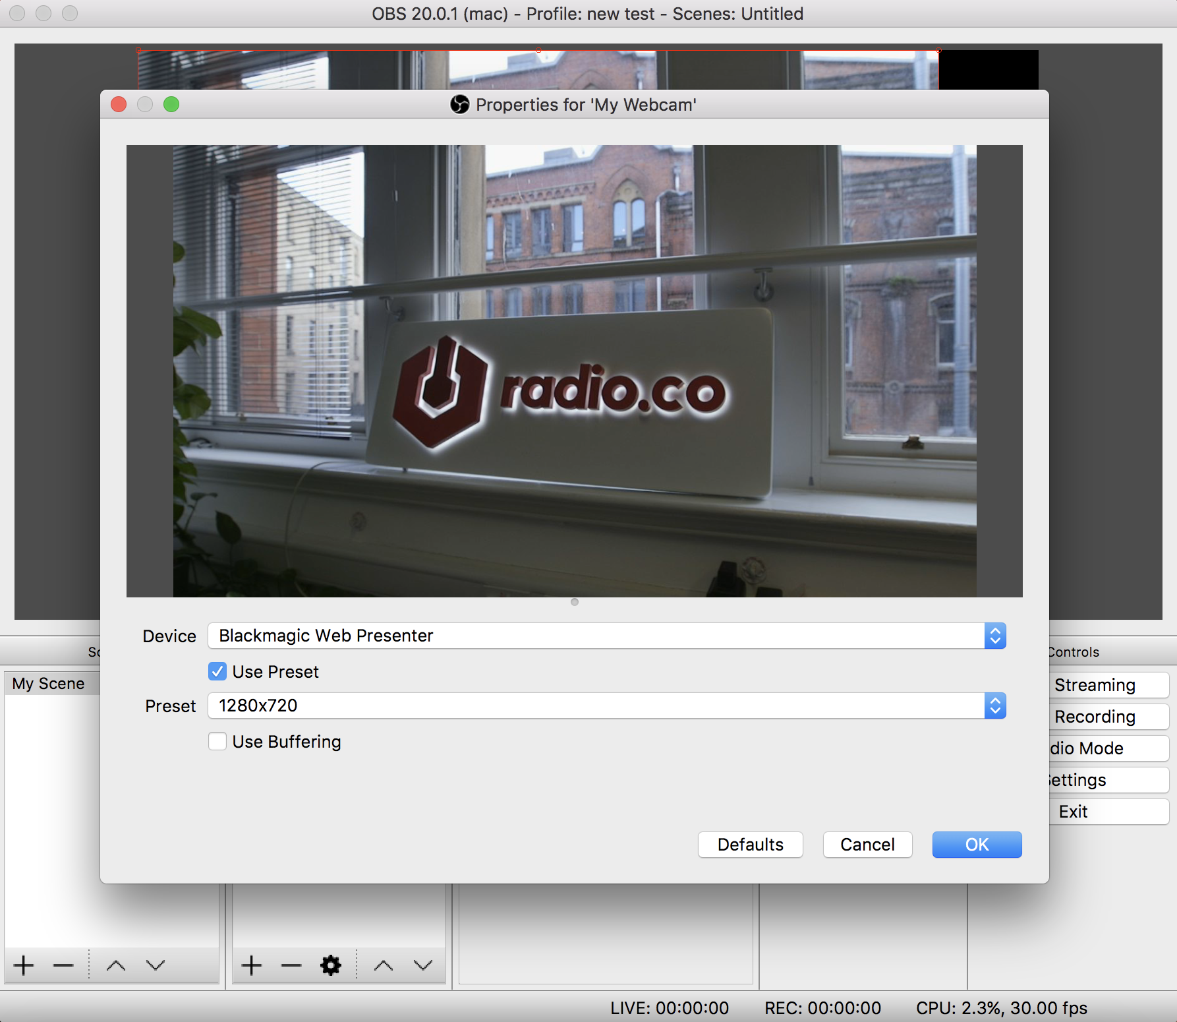Uncheck the Use Preset checkbox
1177x1022 pixels.
217,671
